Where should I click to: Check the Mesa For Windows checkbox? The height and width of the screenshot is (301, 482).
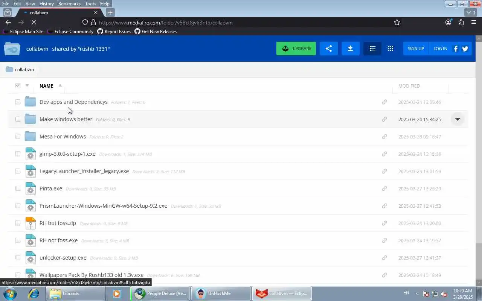point(18,137)
